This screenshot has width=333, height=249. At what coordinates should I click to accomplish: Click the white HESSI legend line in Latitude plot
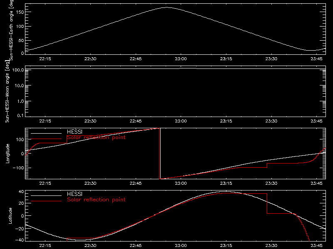pos(46,195)
